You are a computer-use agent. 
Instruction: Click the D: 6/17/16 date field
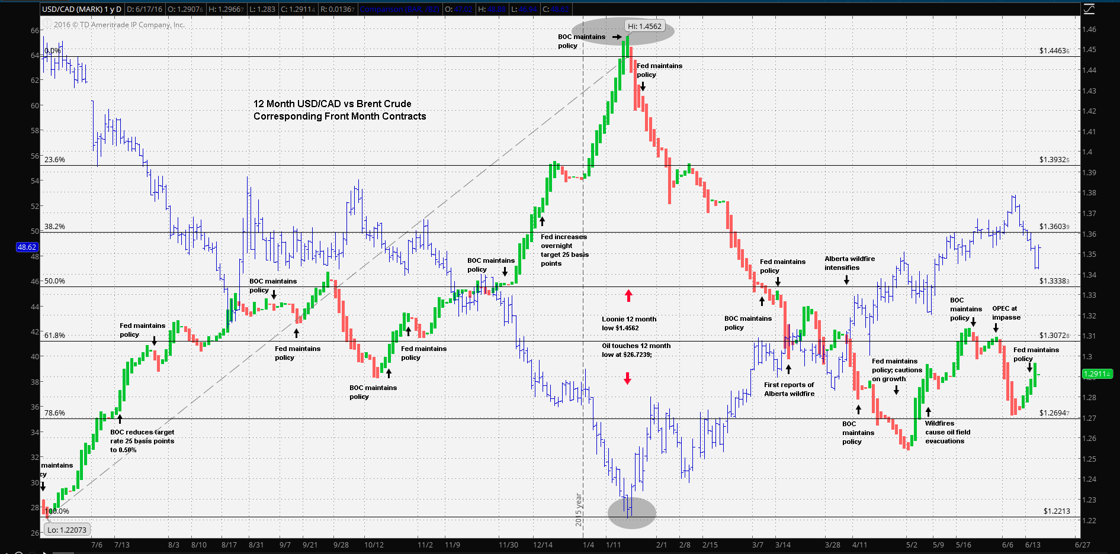(145, 9)
